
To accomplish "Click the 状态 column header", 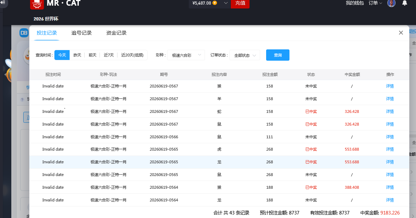I will (311, 74).
